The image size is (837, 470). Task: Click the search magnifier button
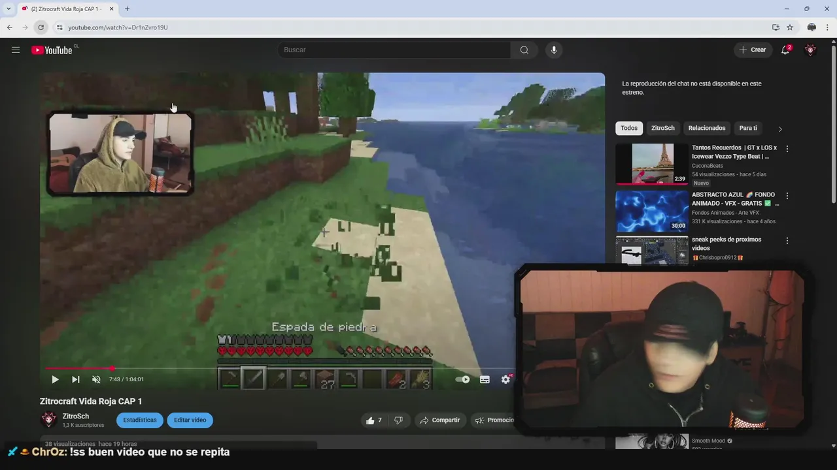[524, 50]
